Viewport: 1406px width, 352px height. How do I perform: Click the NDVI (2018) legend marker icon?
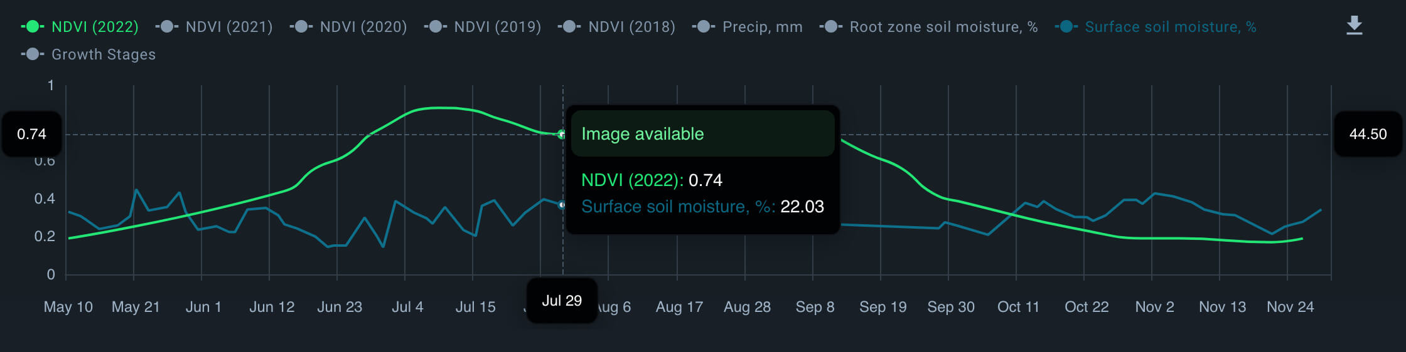point(569,27)
